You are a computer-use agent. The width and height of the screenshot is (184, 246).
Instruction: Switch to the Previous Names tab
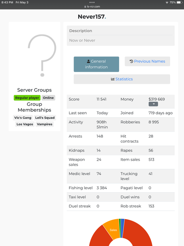[x=147, y=61]
